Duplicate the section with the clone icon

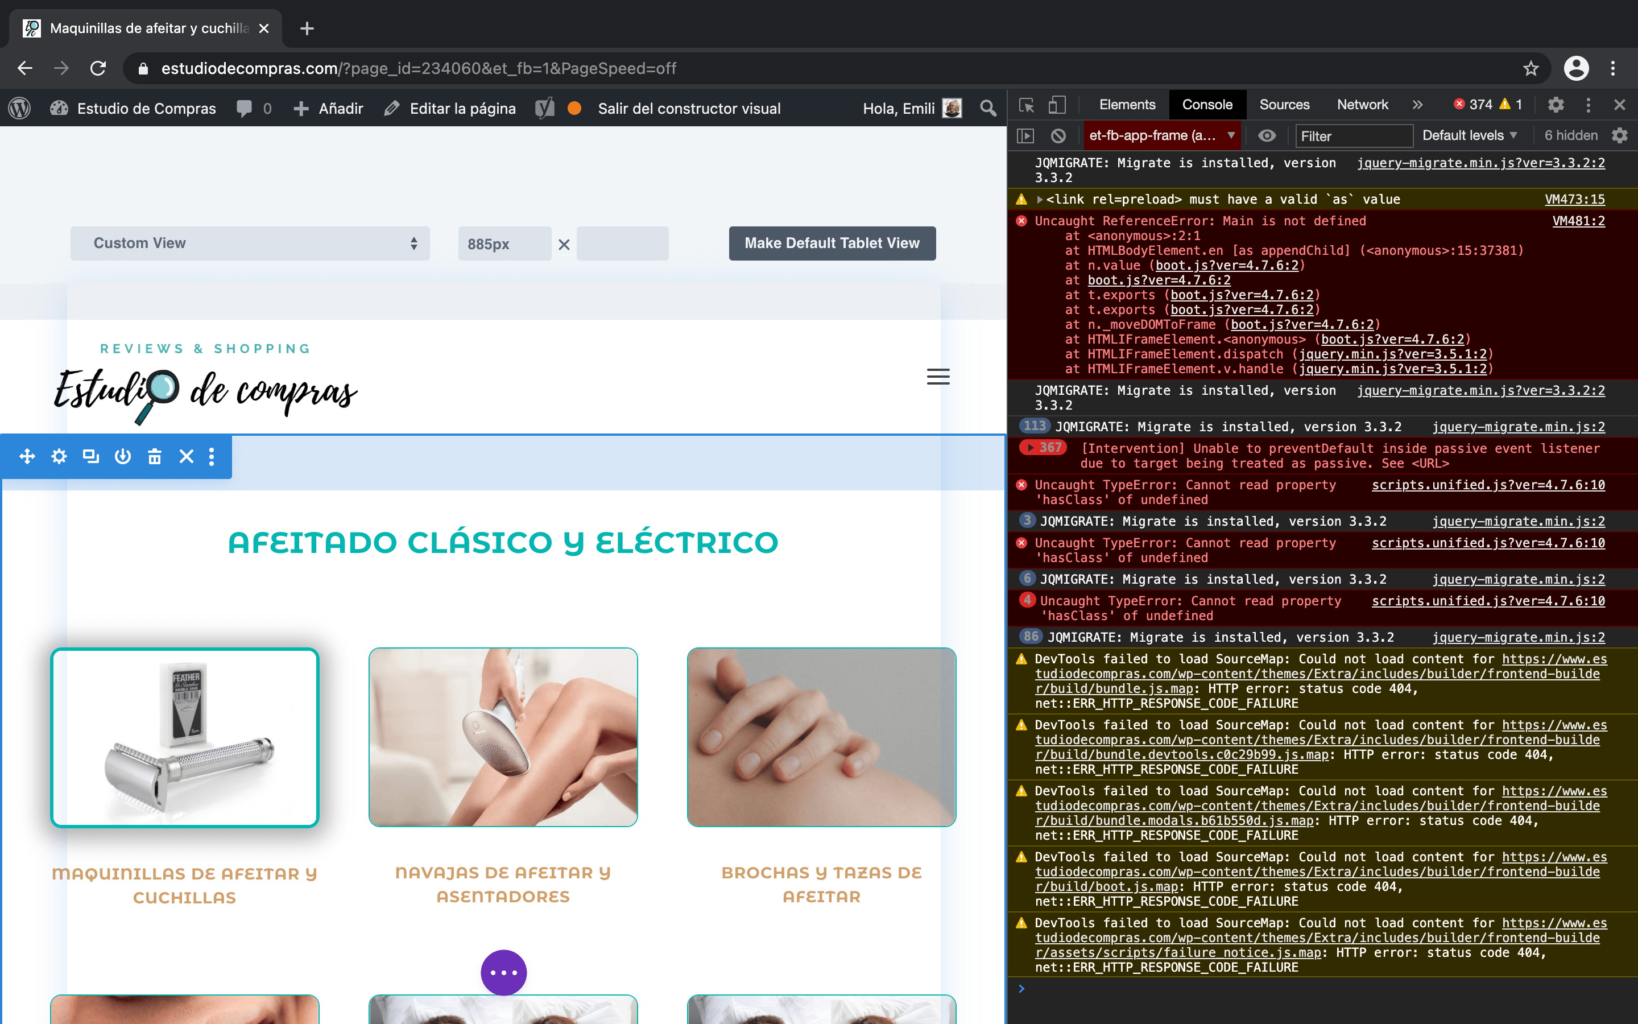click(x=90, y=456)
